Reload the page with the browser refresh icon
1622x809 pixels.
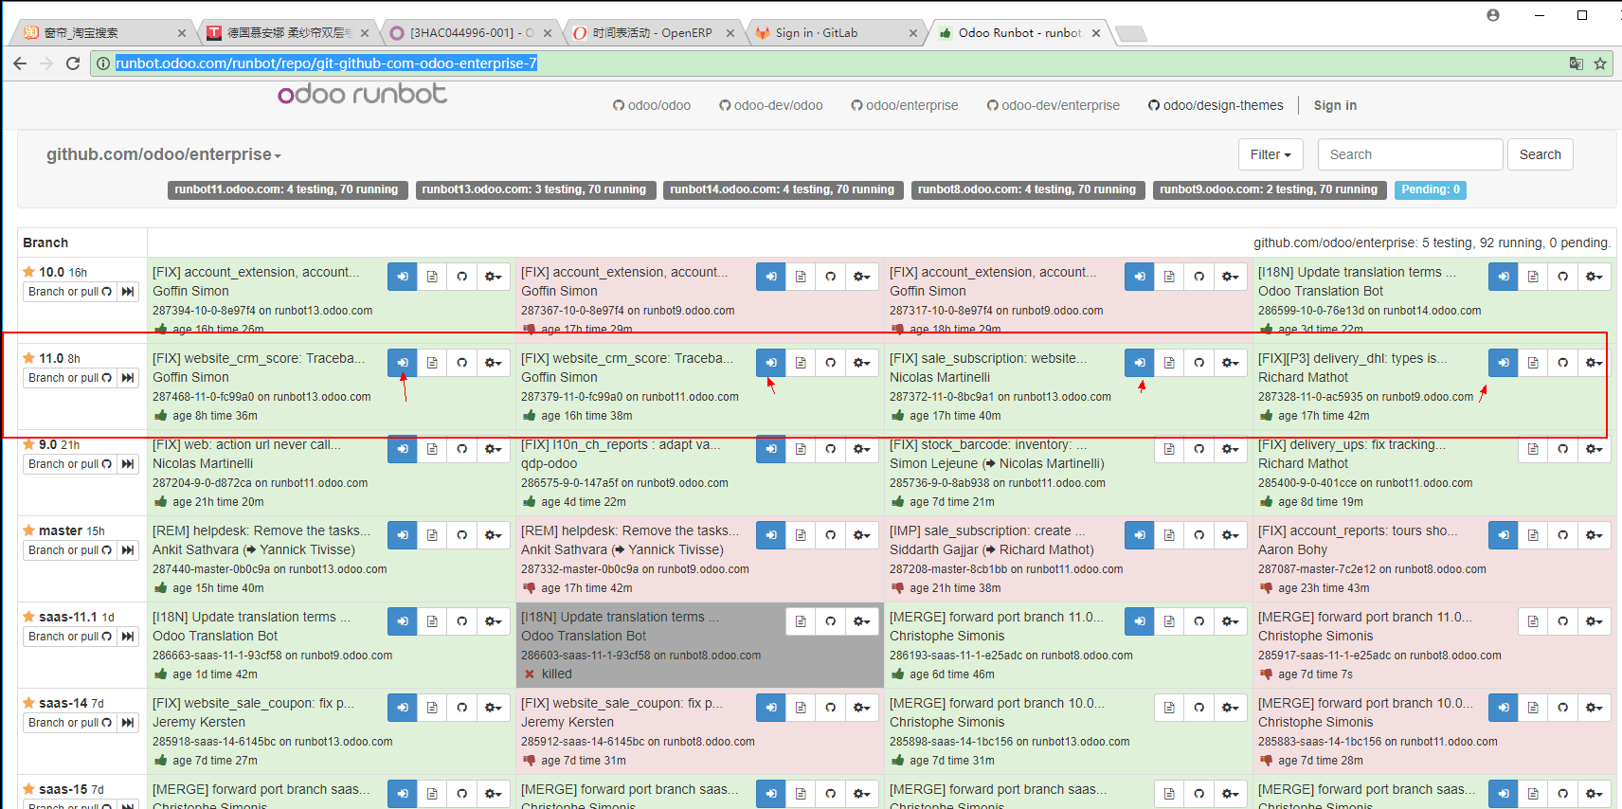(73, 63)
